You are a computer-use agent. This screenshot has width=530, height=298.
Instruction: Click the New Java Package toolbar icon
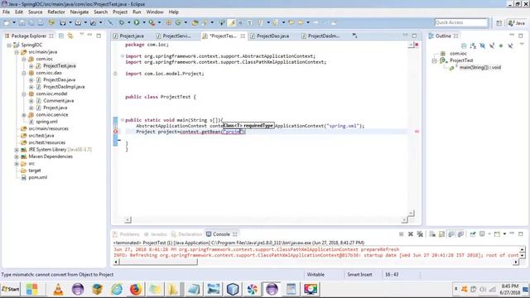(x=168, y=22)
